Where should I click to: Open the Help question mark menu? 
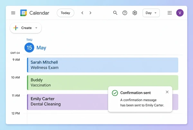[125, 13]
